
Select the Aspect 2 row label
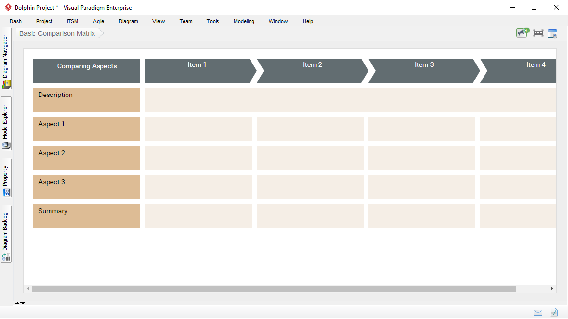(86, 158)
